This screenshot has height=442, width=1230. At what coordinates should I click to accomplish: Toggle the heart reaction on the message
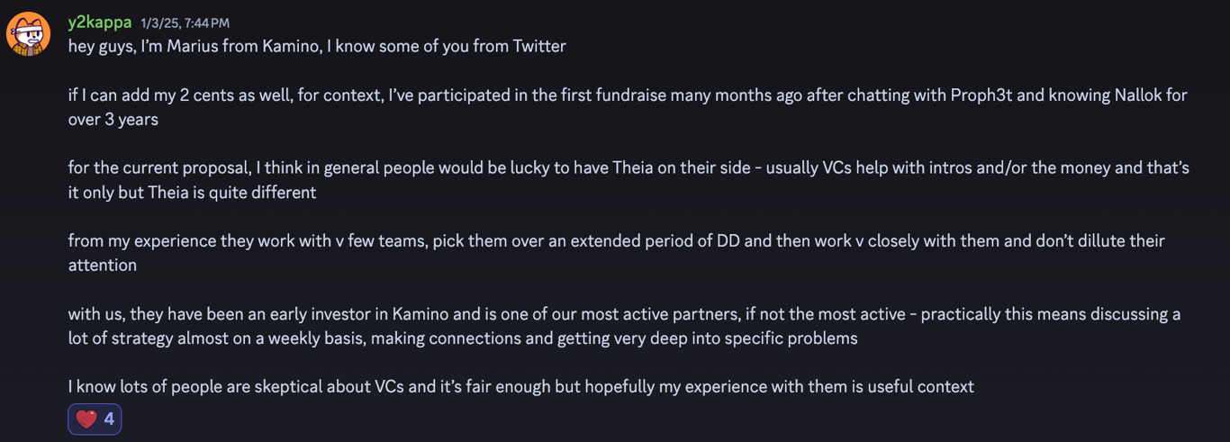(95, 419)
